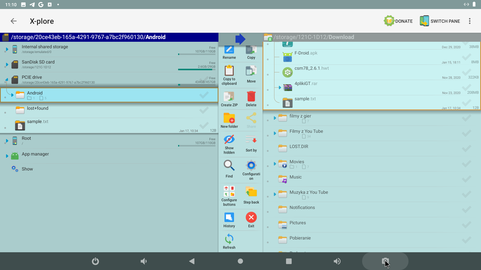Click the Step back folder icon
The height and width of the screenshot is (270, 481).
[x=251, y=192]
